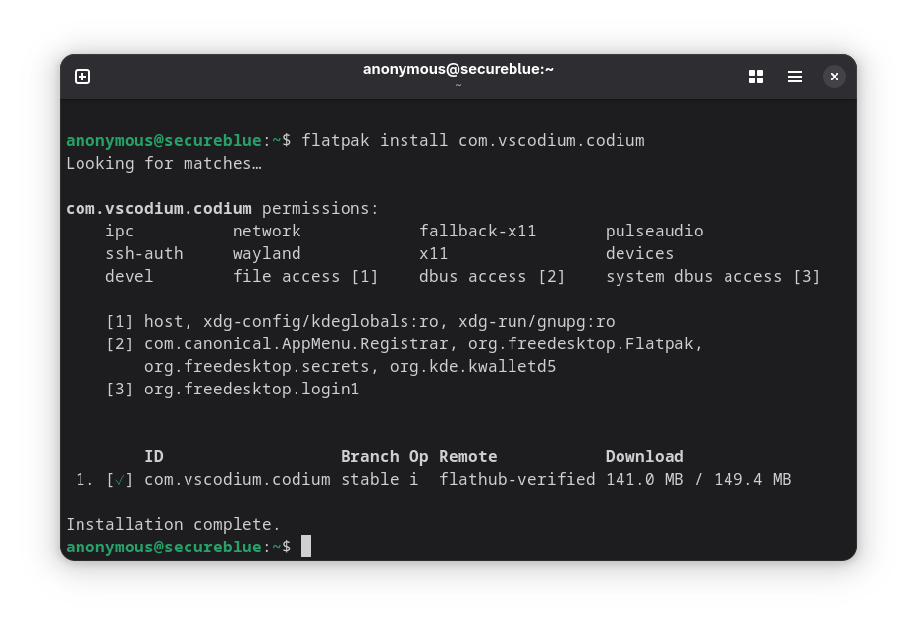Close the terminal window
The width and height of the screenshot is (917, 627).
[834, 77]
